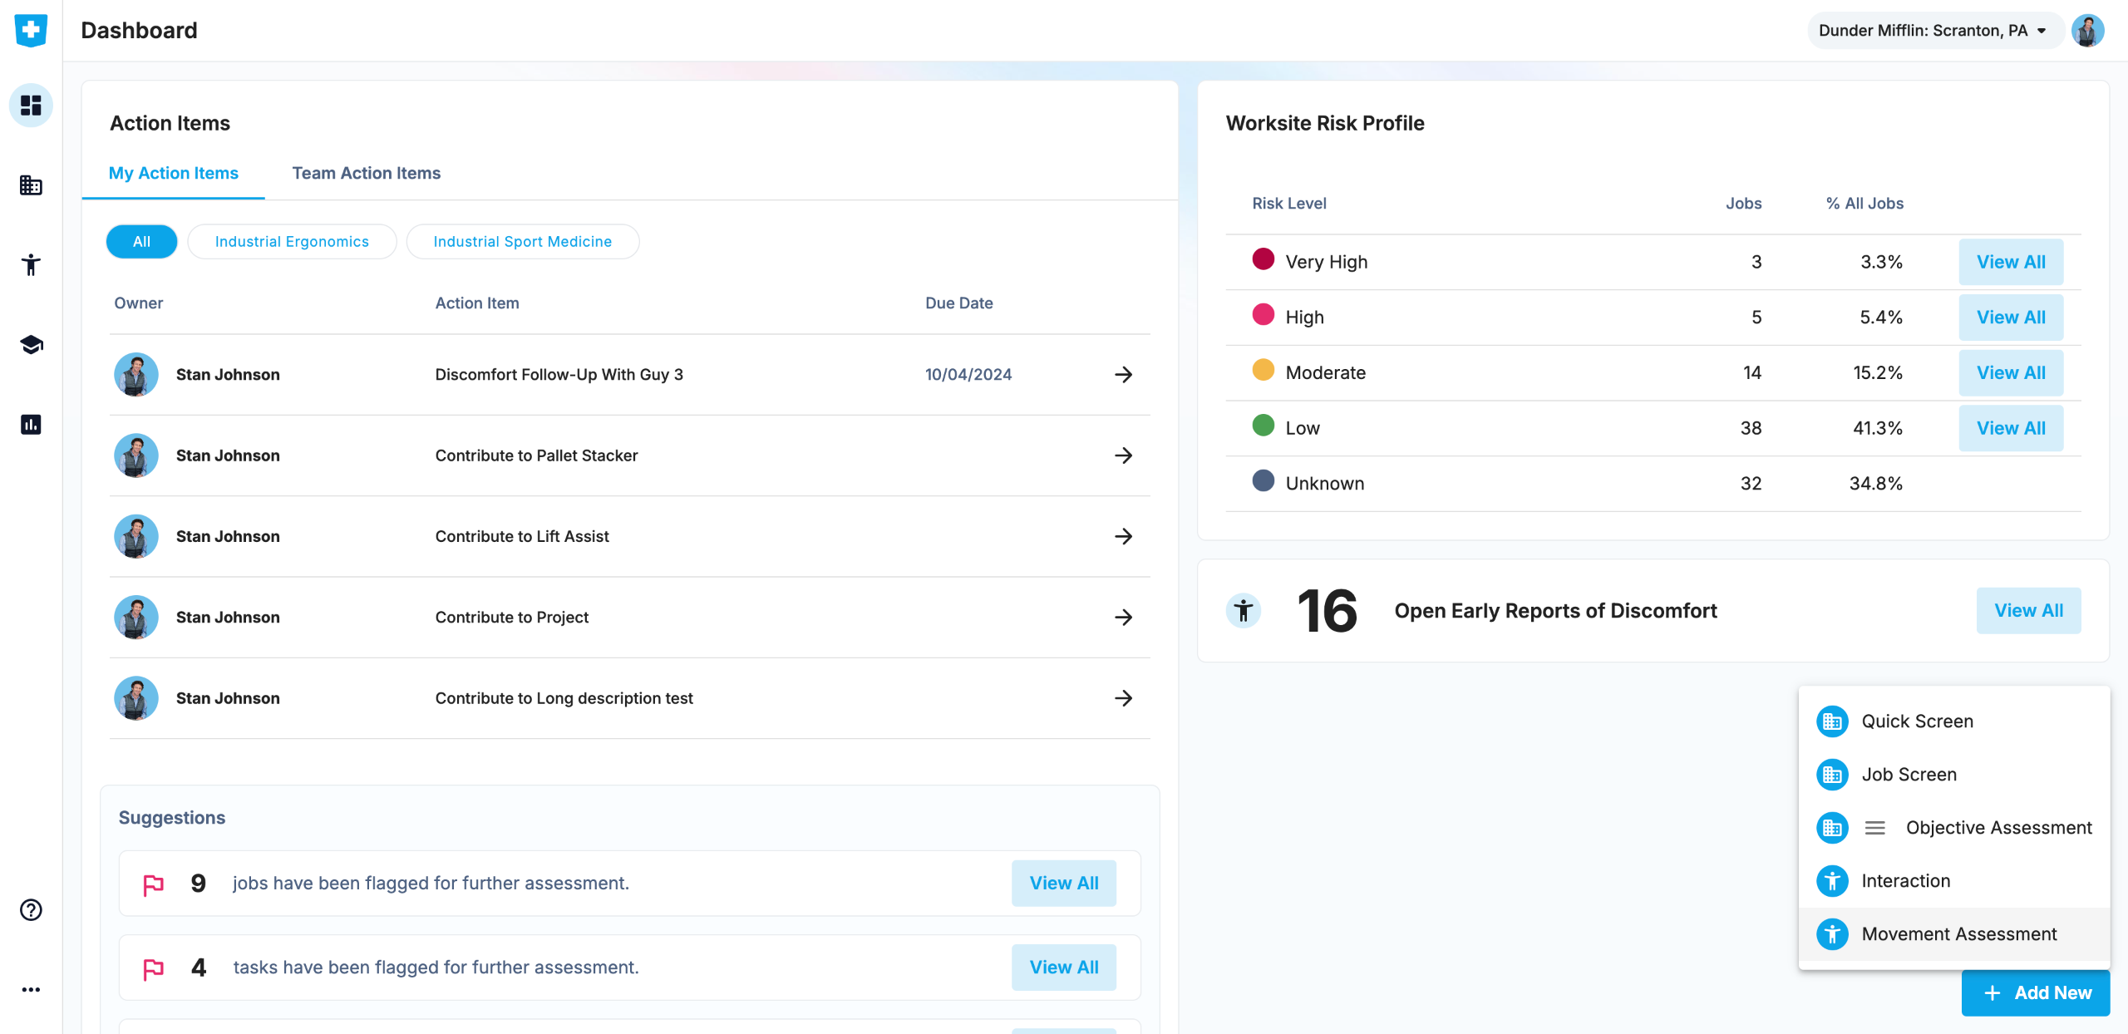Click the three-dots more icon in sidebar
The image size is (2128, 1034).
click(31, 990)
